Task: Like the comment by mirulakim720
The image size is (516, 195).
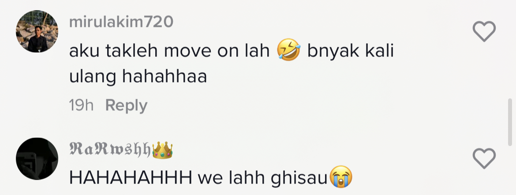Action: [x=484, y=31]
